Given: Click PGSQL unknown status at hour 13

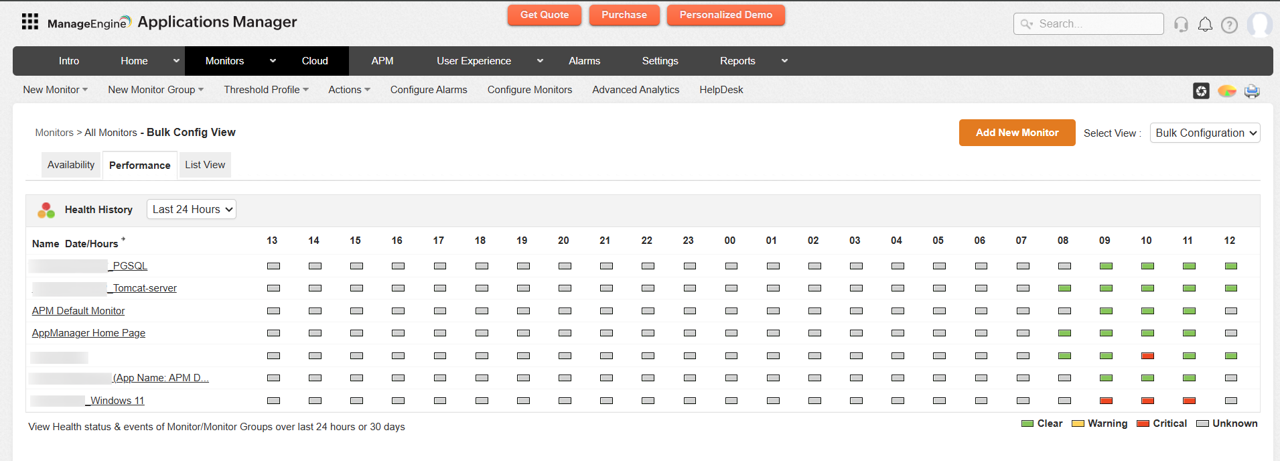Looking at the screenshot, I should coord(273,266).
